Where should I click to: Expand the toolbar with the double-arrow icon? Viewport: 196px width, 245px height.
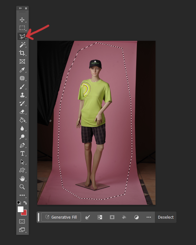tap(20, 8)
